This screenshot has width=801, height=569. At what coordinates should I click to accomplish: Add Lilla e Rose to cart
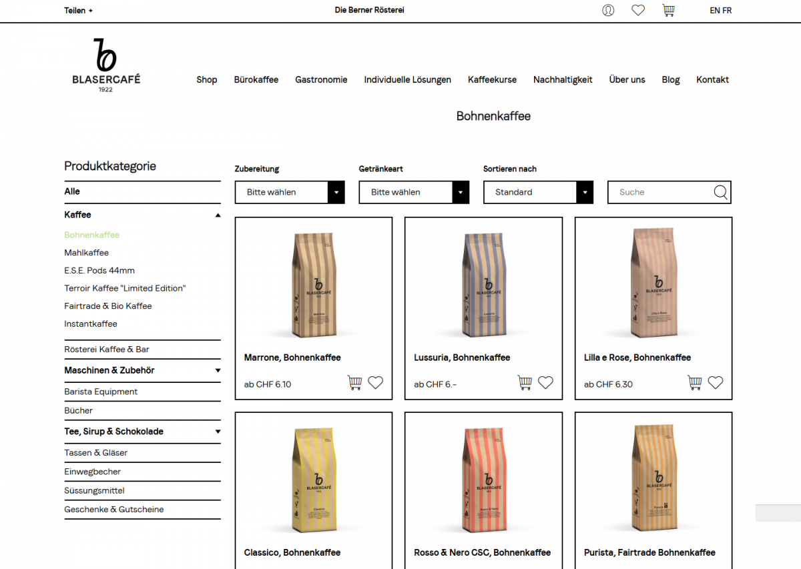point(695,383)
